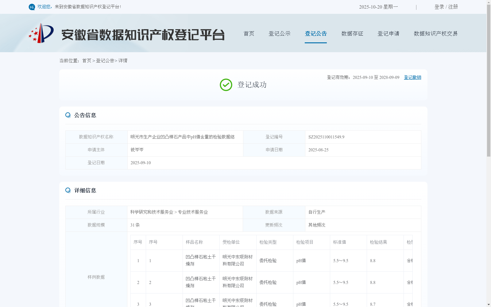491x307 pixels.
Task: Click the platform logo emblem
Action: click(x=41, y=33)
